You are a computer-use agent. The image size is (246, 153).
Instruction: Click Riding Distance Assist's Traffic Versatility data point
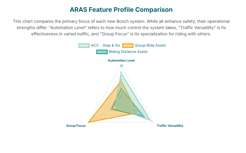[x=144, y=117]
